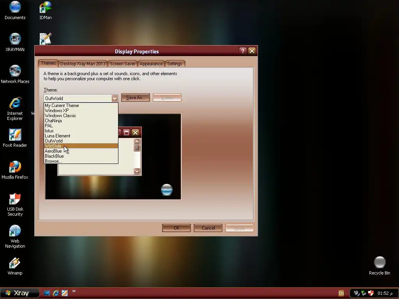The height and width of the screenshot is (299, 399).
Task: Choose My Current Theme from the list
Action: (81, 105)
